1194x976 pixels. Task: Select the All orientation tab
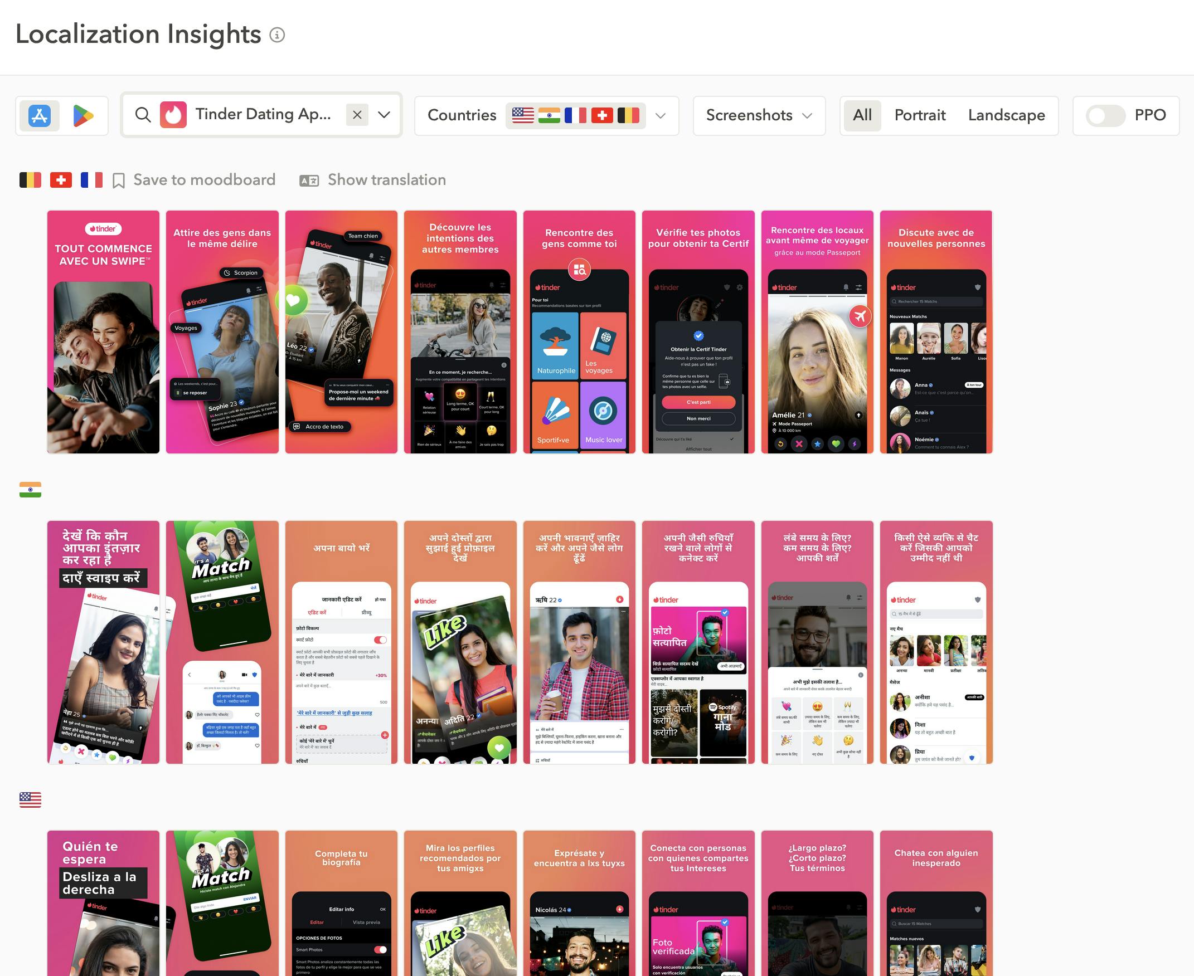coord(862,115)
